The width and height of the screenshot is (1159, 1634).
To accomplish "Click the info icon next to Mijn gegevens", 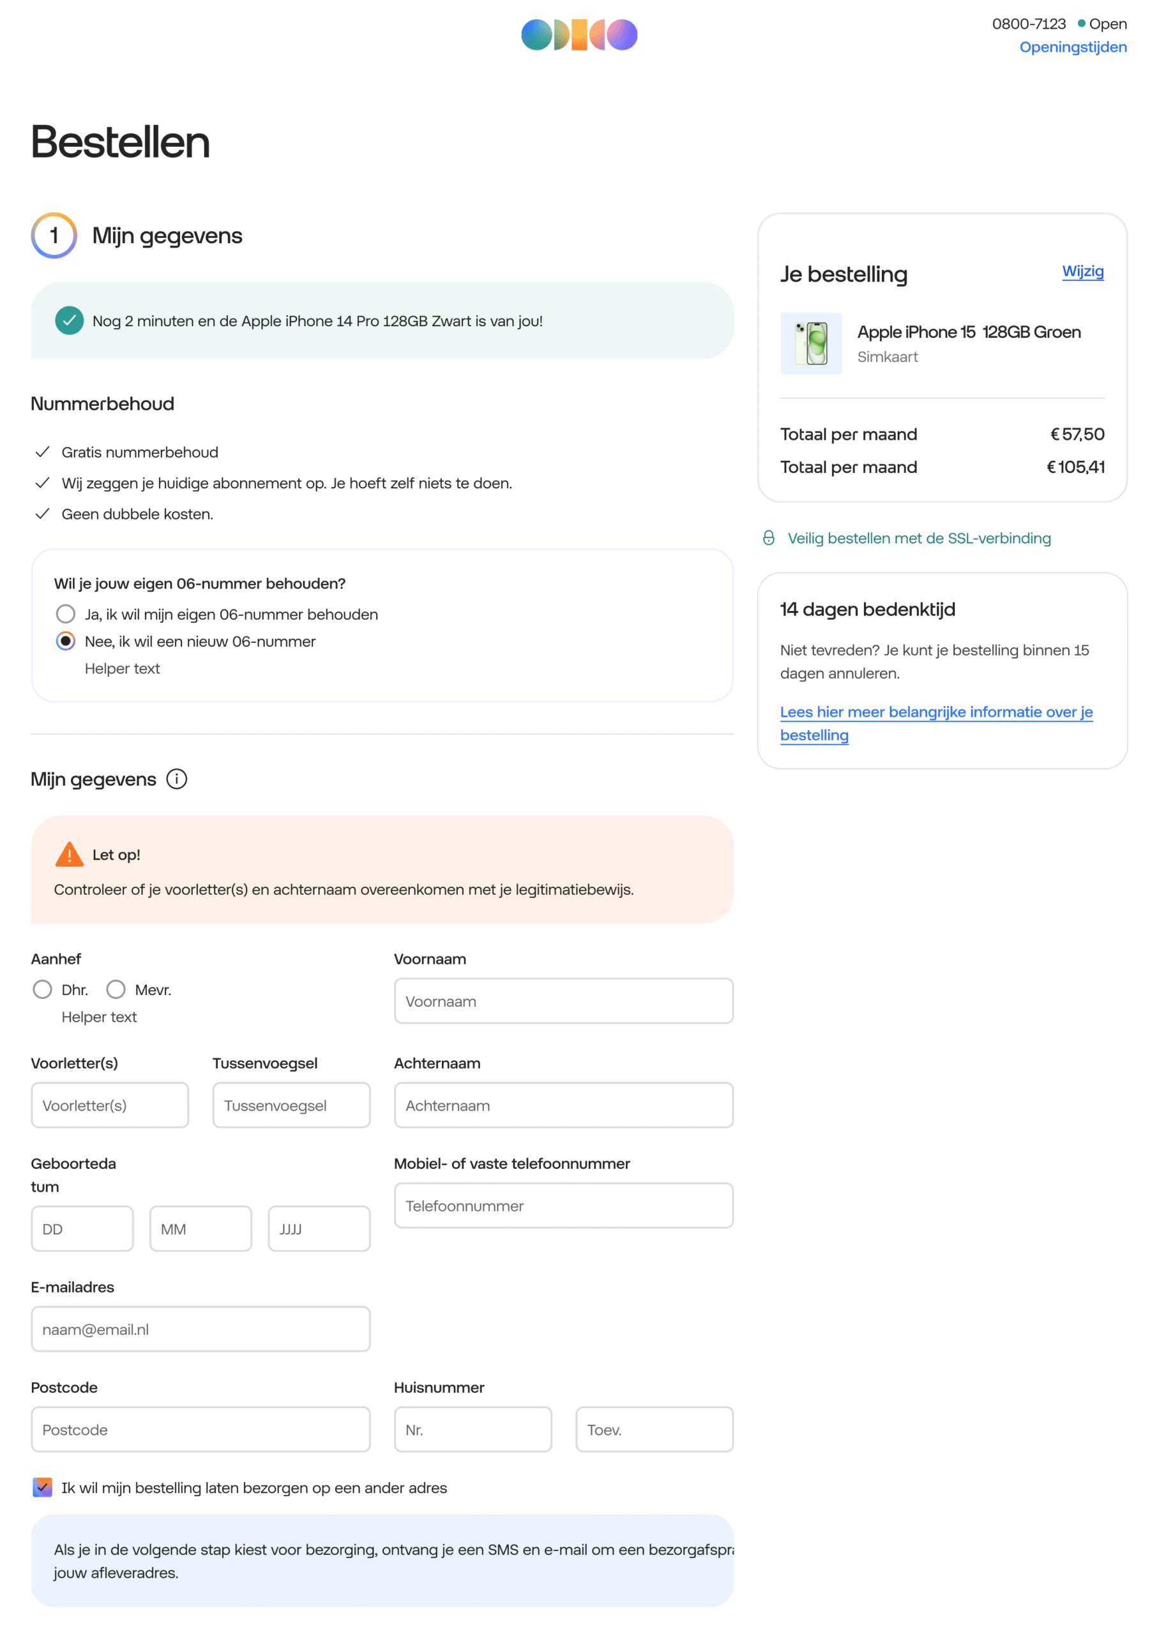I will click(176, 779).
